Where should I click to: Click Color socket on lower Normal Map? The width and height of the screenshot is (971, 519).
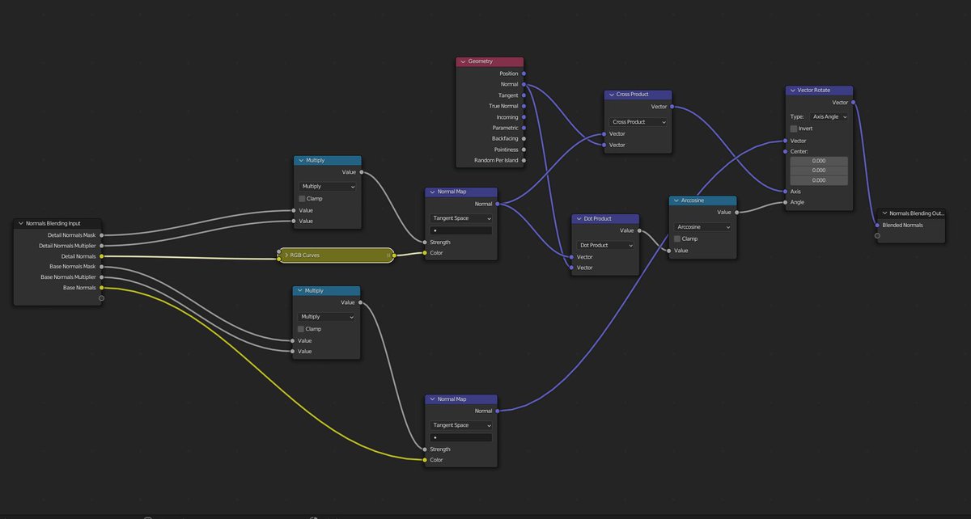coord(423,460)
